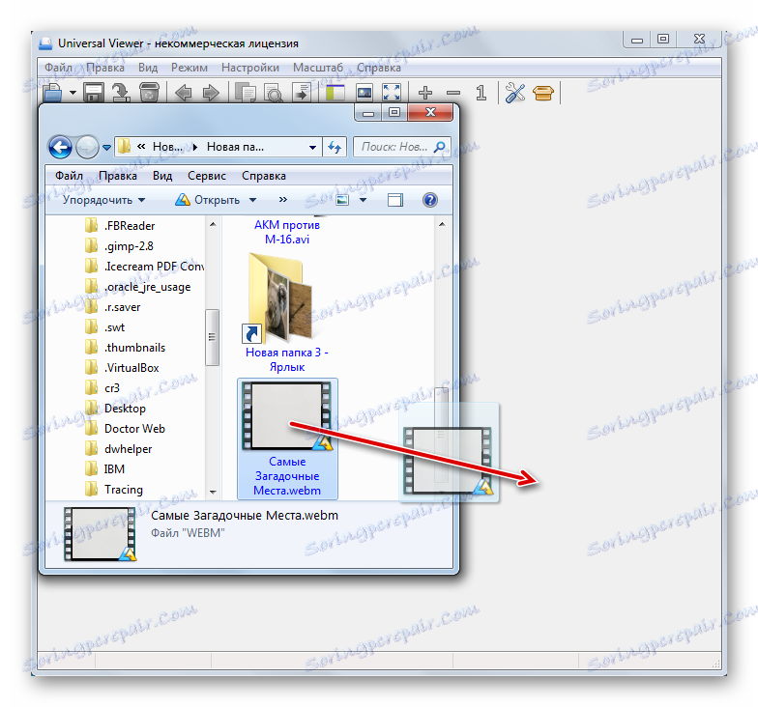The height and width of the screenshot is (707, 758).
Task: Open the view options dropdown arrow
Action: pyautogui.click(x=364, y=200)
